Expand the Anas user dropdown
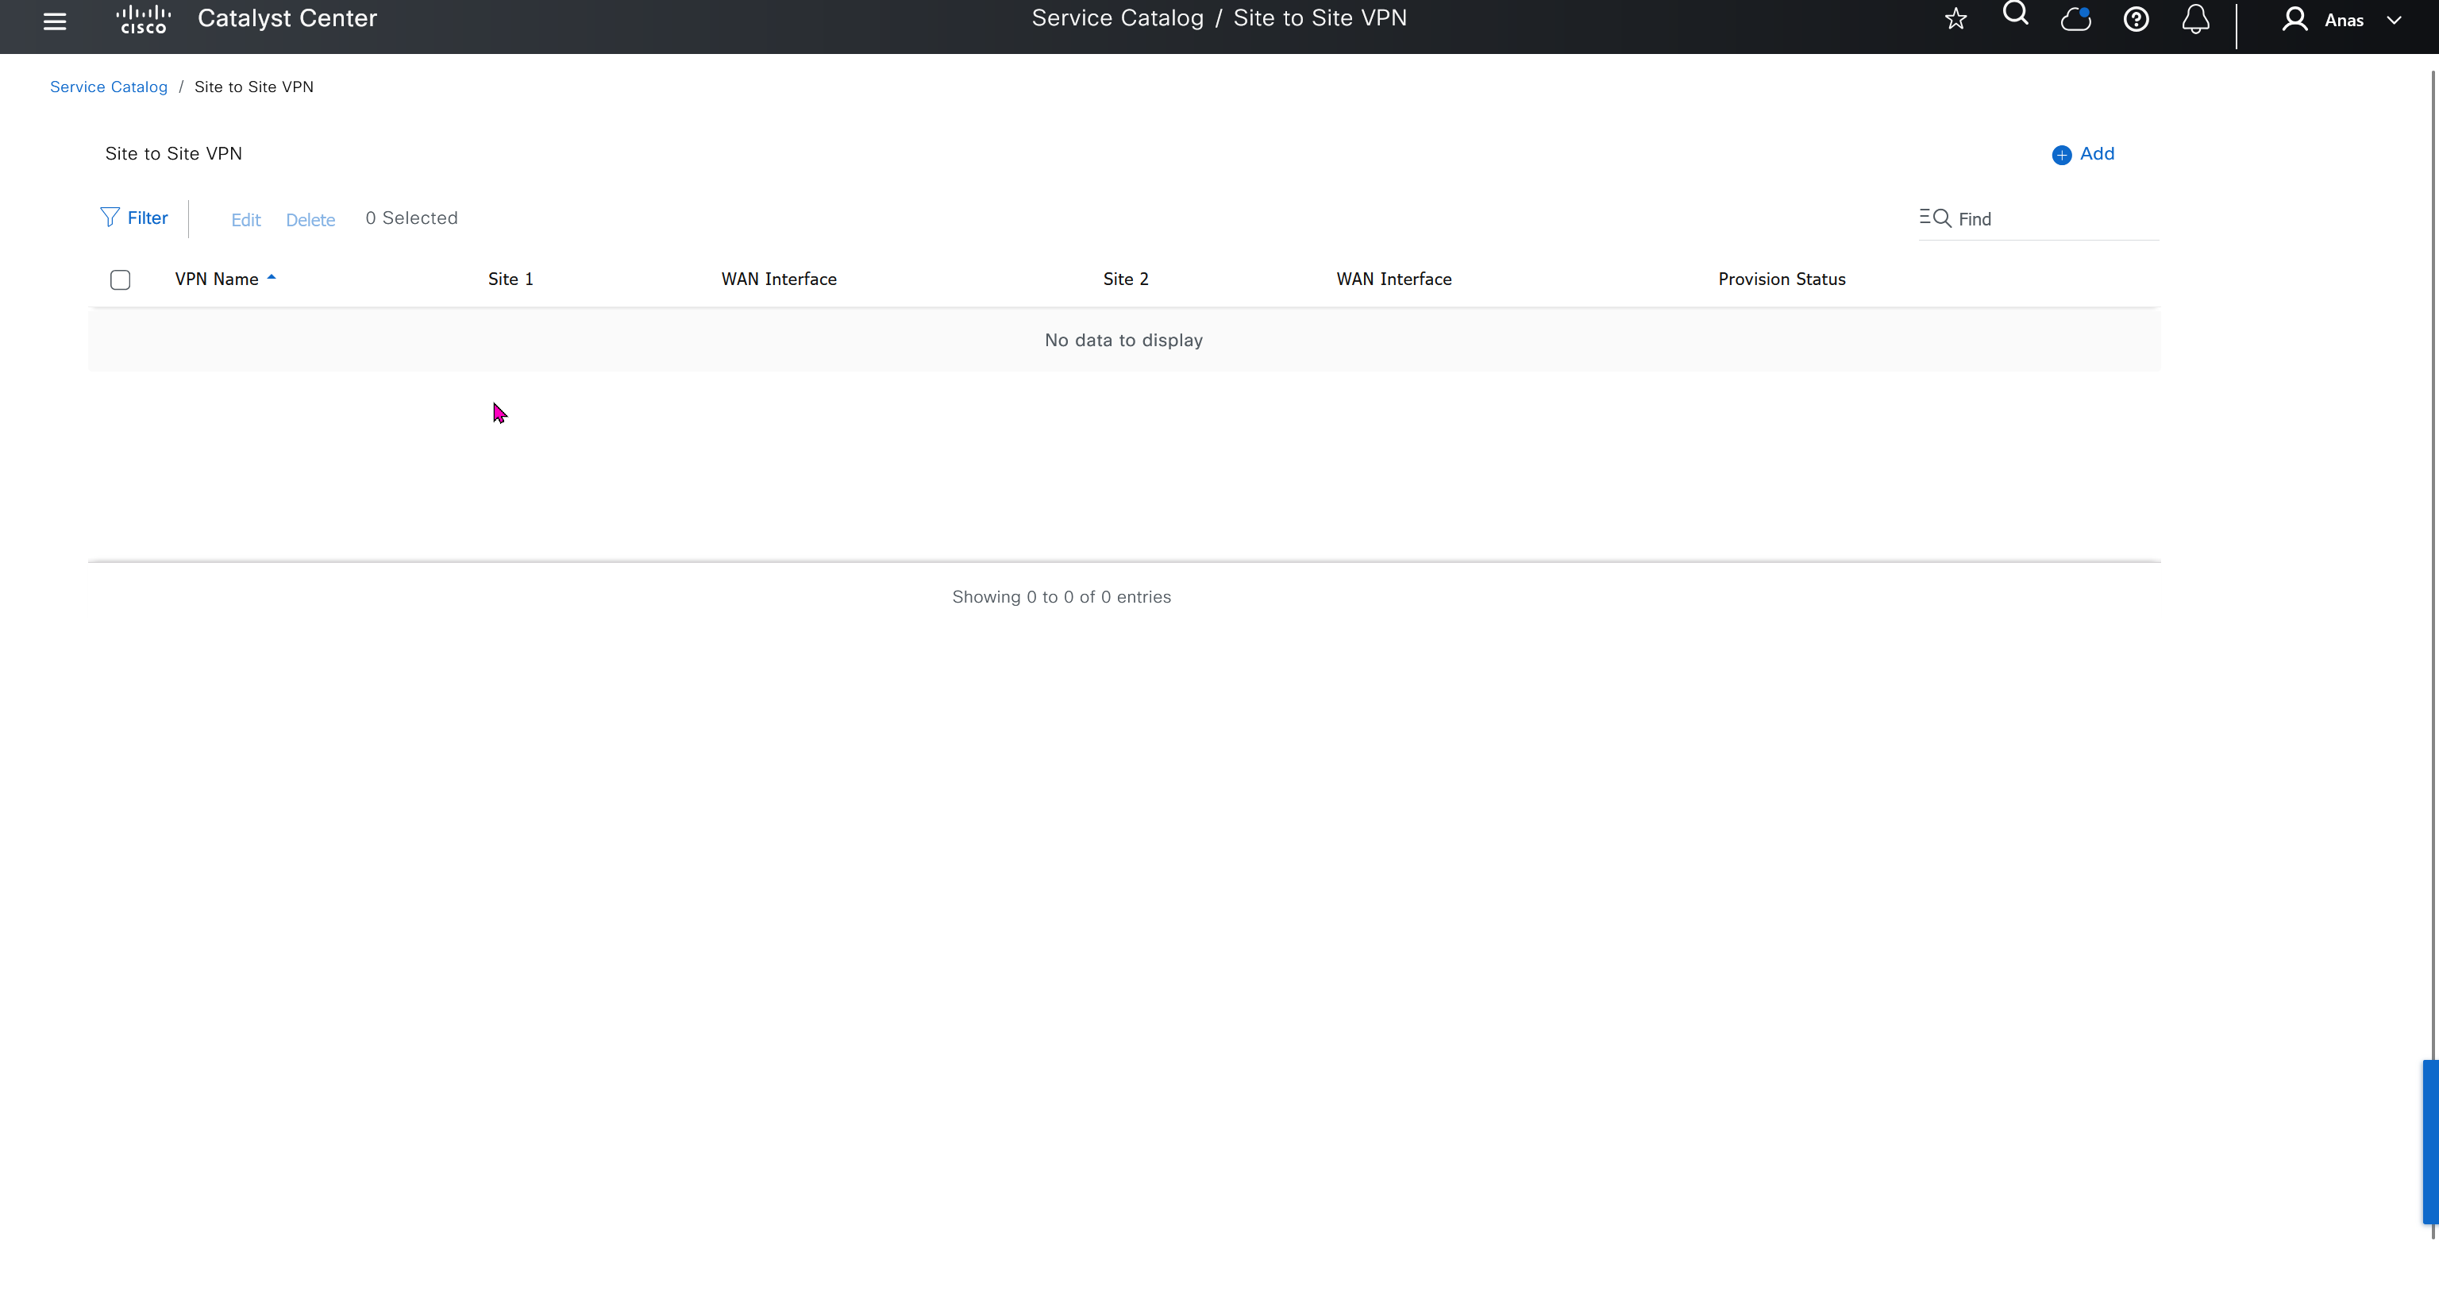 (2394, 20)
